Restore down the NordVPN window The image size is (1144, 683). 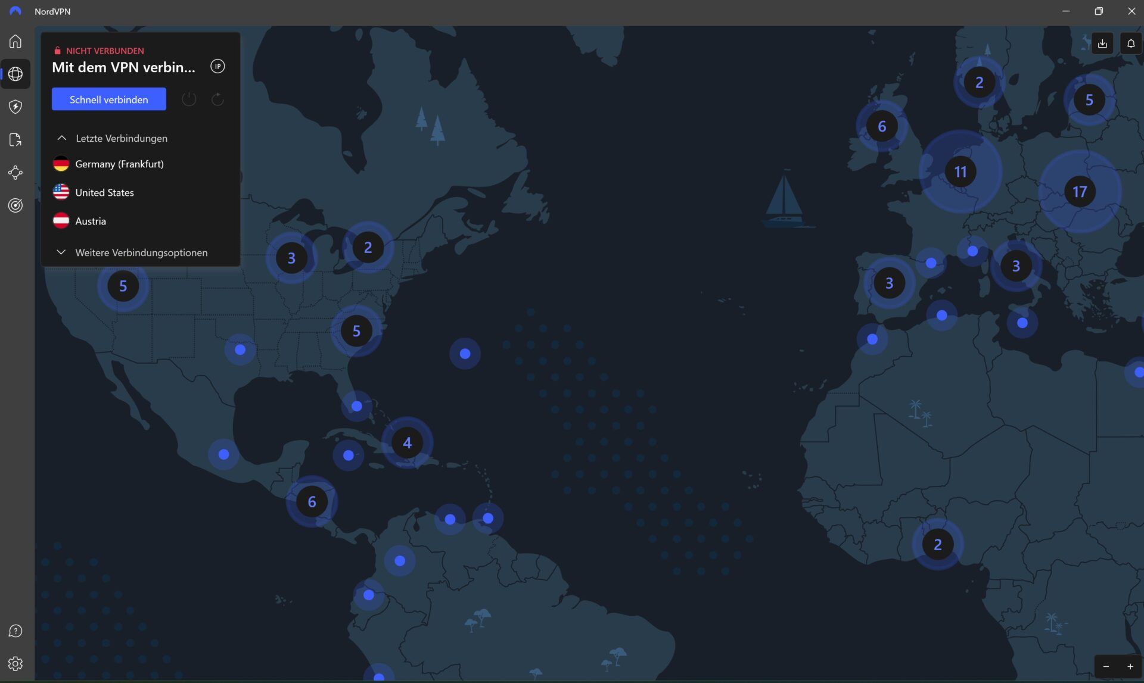tap(1099, 11)
